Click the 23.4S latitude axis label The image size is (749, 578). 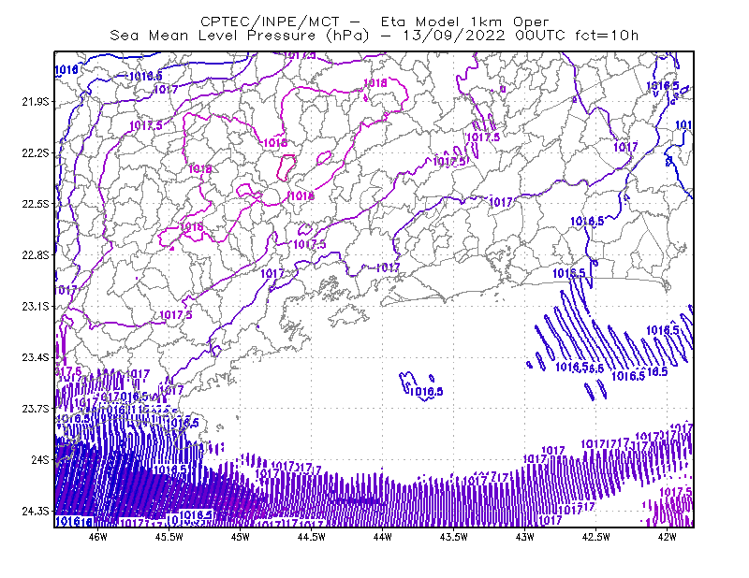(x=36, y=357)
